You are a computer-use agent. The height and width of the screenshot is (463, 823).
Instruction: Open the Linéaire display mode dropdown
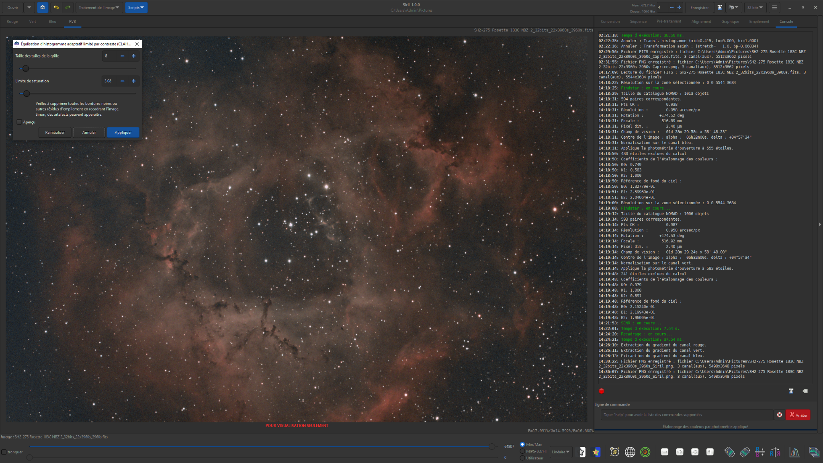pos(561,452)
